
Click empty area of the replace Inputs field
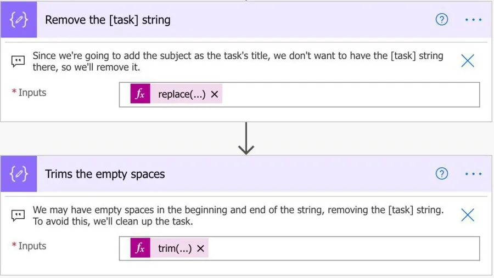pyautogui.click(x=351, y=94)
